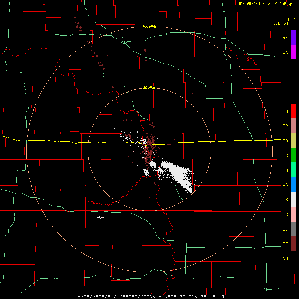This screenshot has height=299, width=299.
Task: Click the ND black legend swatch
Action: (x=293, y=258)
